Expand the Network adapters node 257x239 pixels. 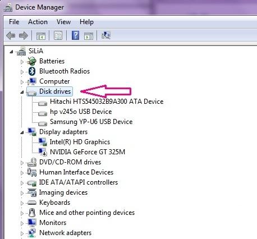point(22,233)
